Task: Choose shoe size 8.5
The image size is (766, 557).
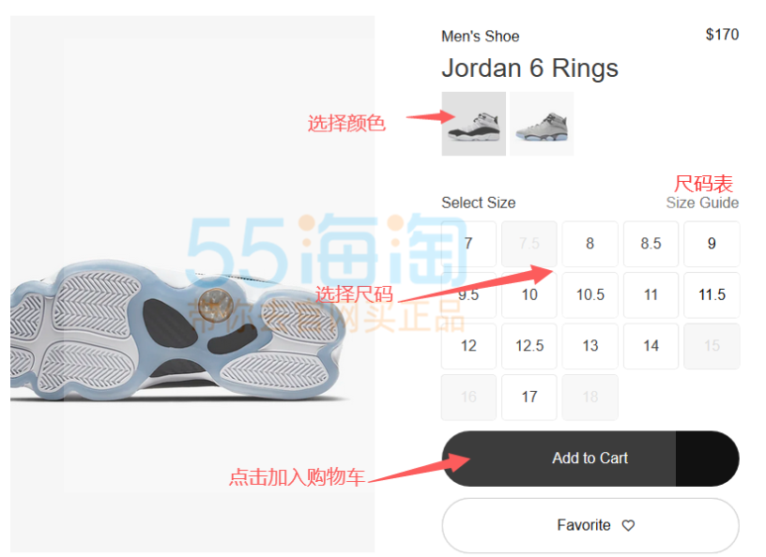Action: [x=651, y=244]
